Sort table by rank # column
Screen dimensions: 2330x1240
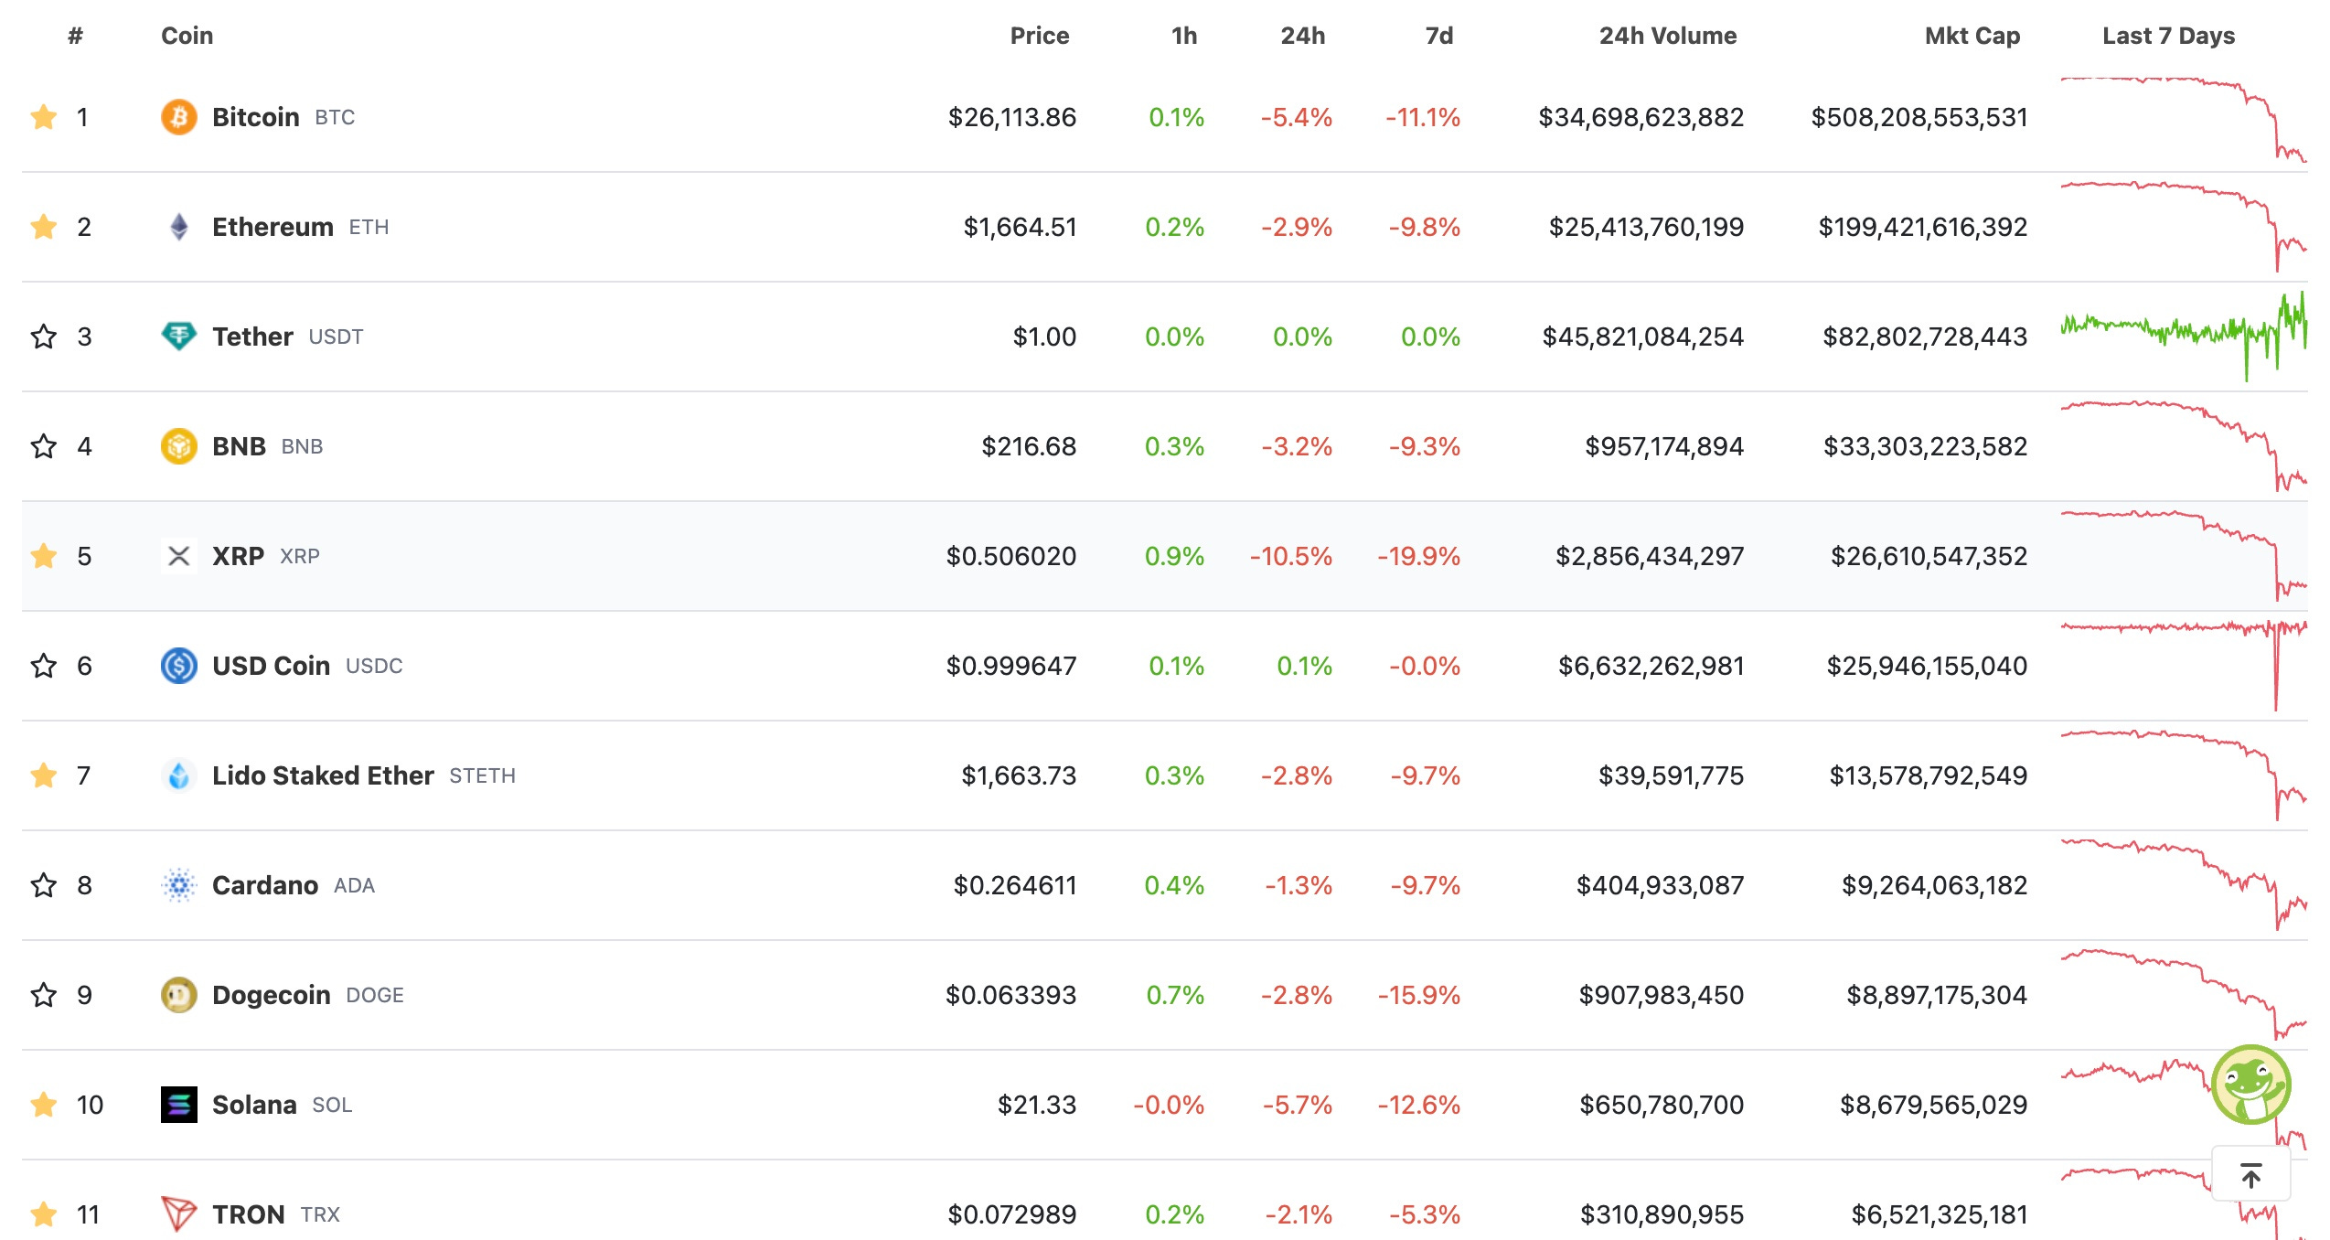(x=76, y=36)
